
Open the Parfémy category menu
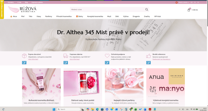pyautogui.click(x=49, y=17)
